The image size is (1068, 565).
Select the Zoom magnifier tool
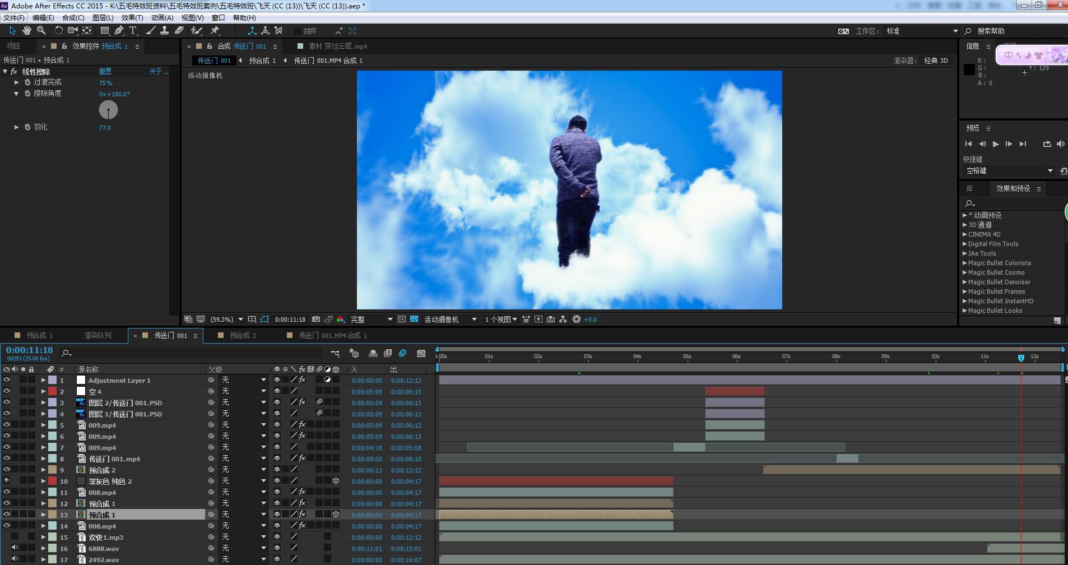41,31
